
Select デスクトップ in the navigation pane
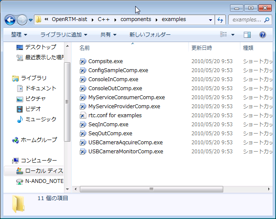pyautogui.click(x=36, y=47)
